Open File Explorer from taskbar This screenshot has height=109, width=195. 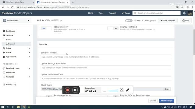[18, 107]
